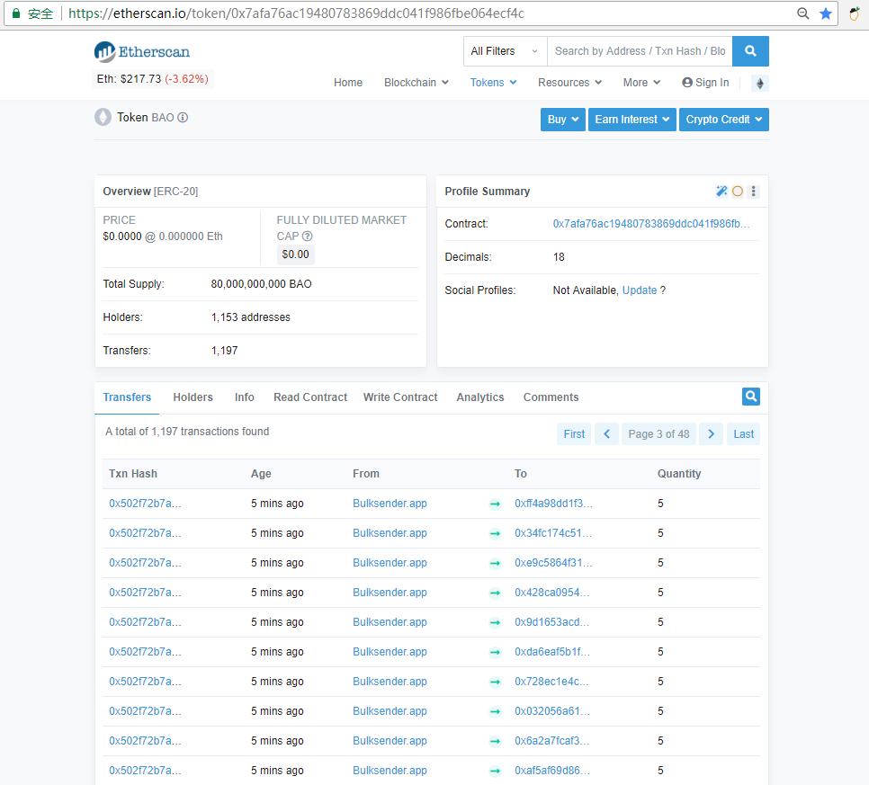This screenshot has height=785, width=869.
Task: Open the All Filters dropdown
Action: click(x=505, y=51)
